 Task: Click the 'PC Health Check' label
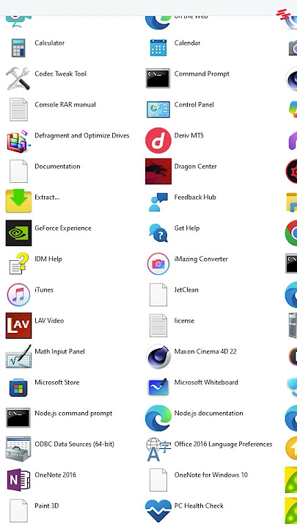coord(199,505)
